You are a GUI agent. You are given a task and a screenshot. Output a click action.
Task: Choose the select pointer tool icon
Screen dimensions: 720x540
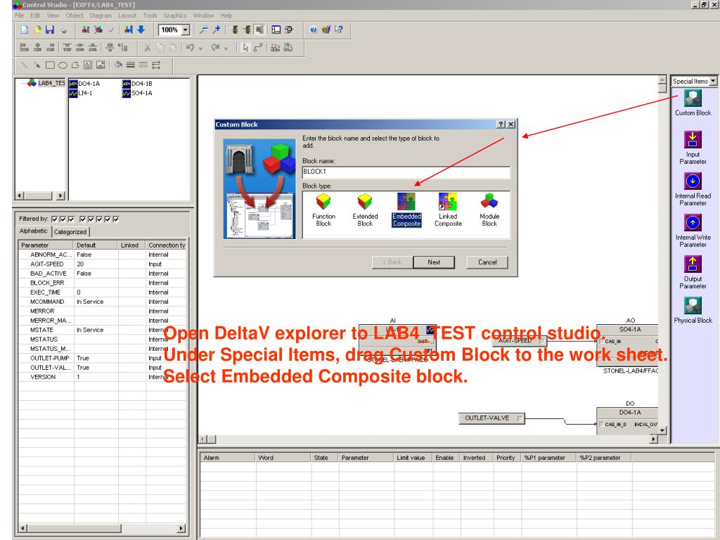click(x=245, y=47)
